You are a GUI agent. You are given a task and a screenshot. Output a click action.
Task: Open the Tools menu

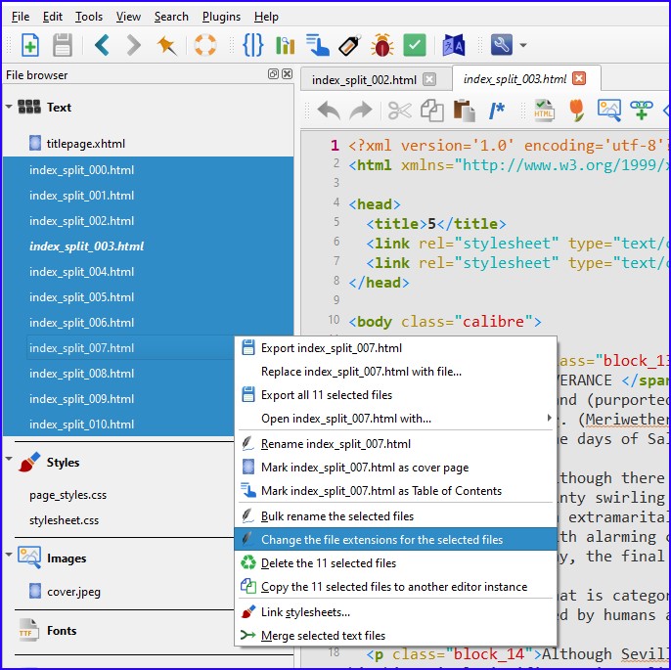[89, 17]
